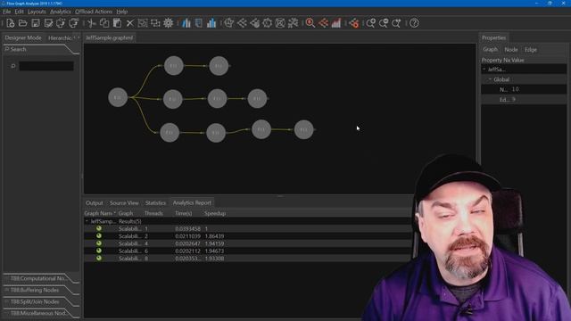Viewport: 571px width, 321px height.
Task: Select the Edge tab in Properties
Action: click(x=531, y=50)
